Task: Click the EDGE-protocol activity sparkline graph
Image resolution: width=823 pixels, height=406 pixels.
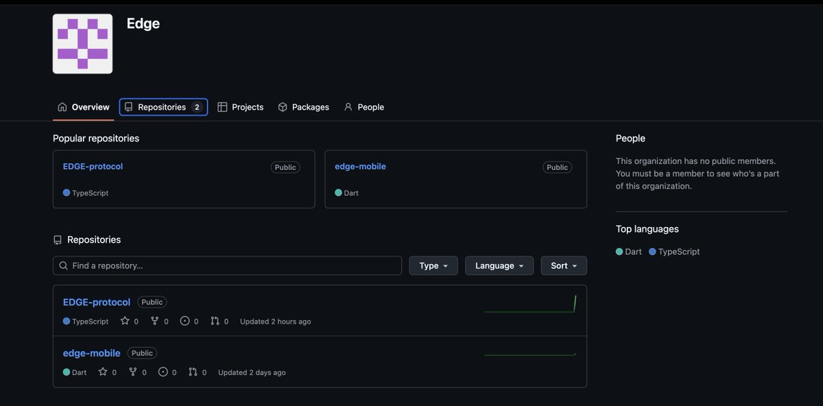Action: 530,304
